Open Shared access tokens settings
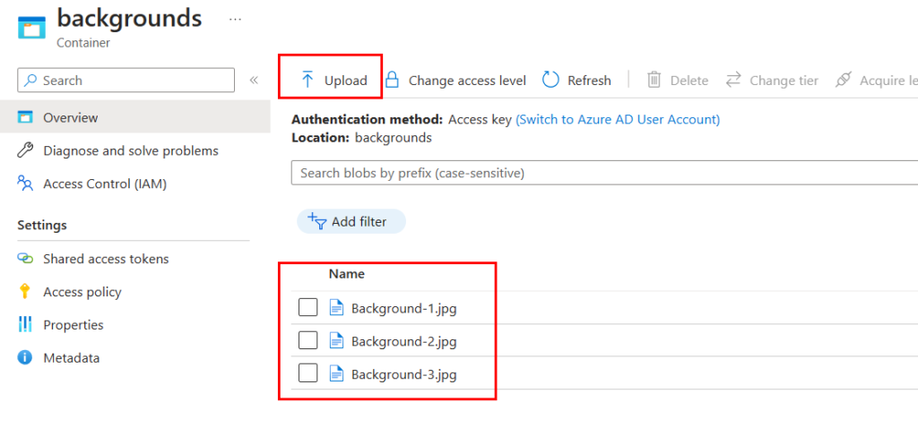This screenshot has height=445, width=918. tap(106, 259)
